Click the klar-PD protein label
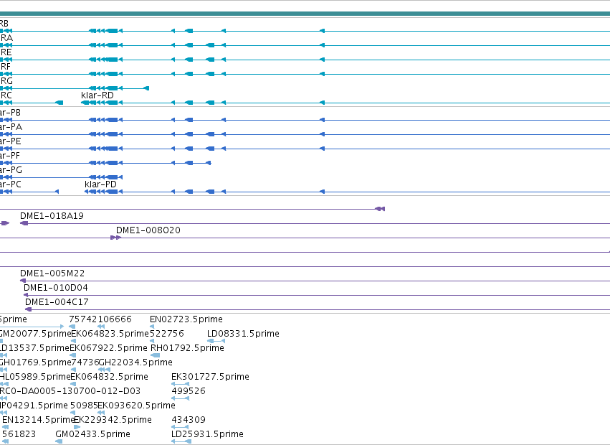This screenshot has height=445, width=610. pos(100,184)
